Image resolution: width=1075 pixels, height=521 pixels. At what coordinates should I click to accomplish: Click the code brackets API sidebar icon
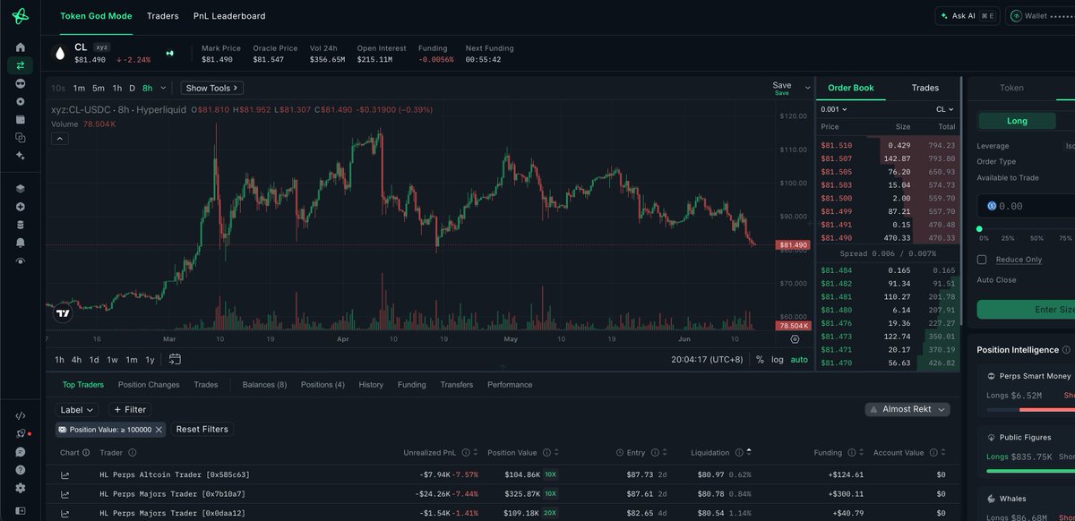click(x=21, y=415)
